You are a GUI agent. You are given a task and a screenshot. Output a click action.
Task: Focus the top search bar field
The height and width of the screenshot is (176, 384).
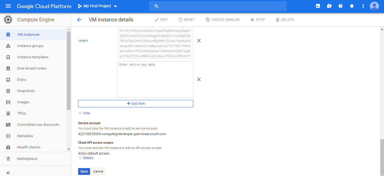[218, 6]
